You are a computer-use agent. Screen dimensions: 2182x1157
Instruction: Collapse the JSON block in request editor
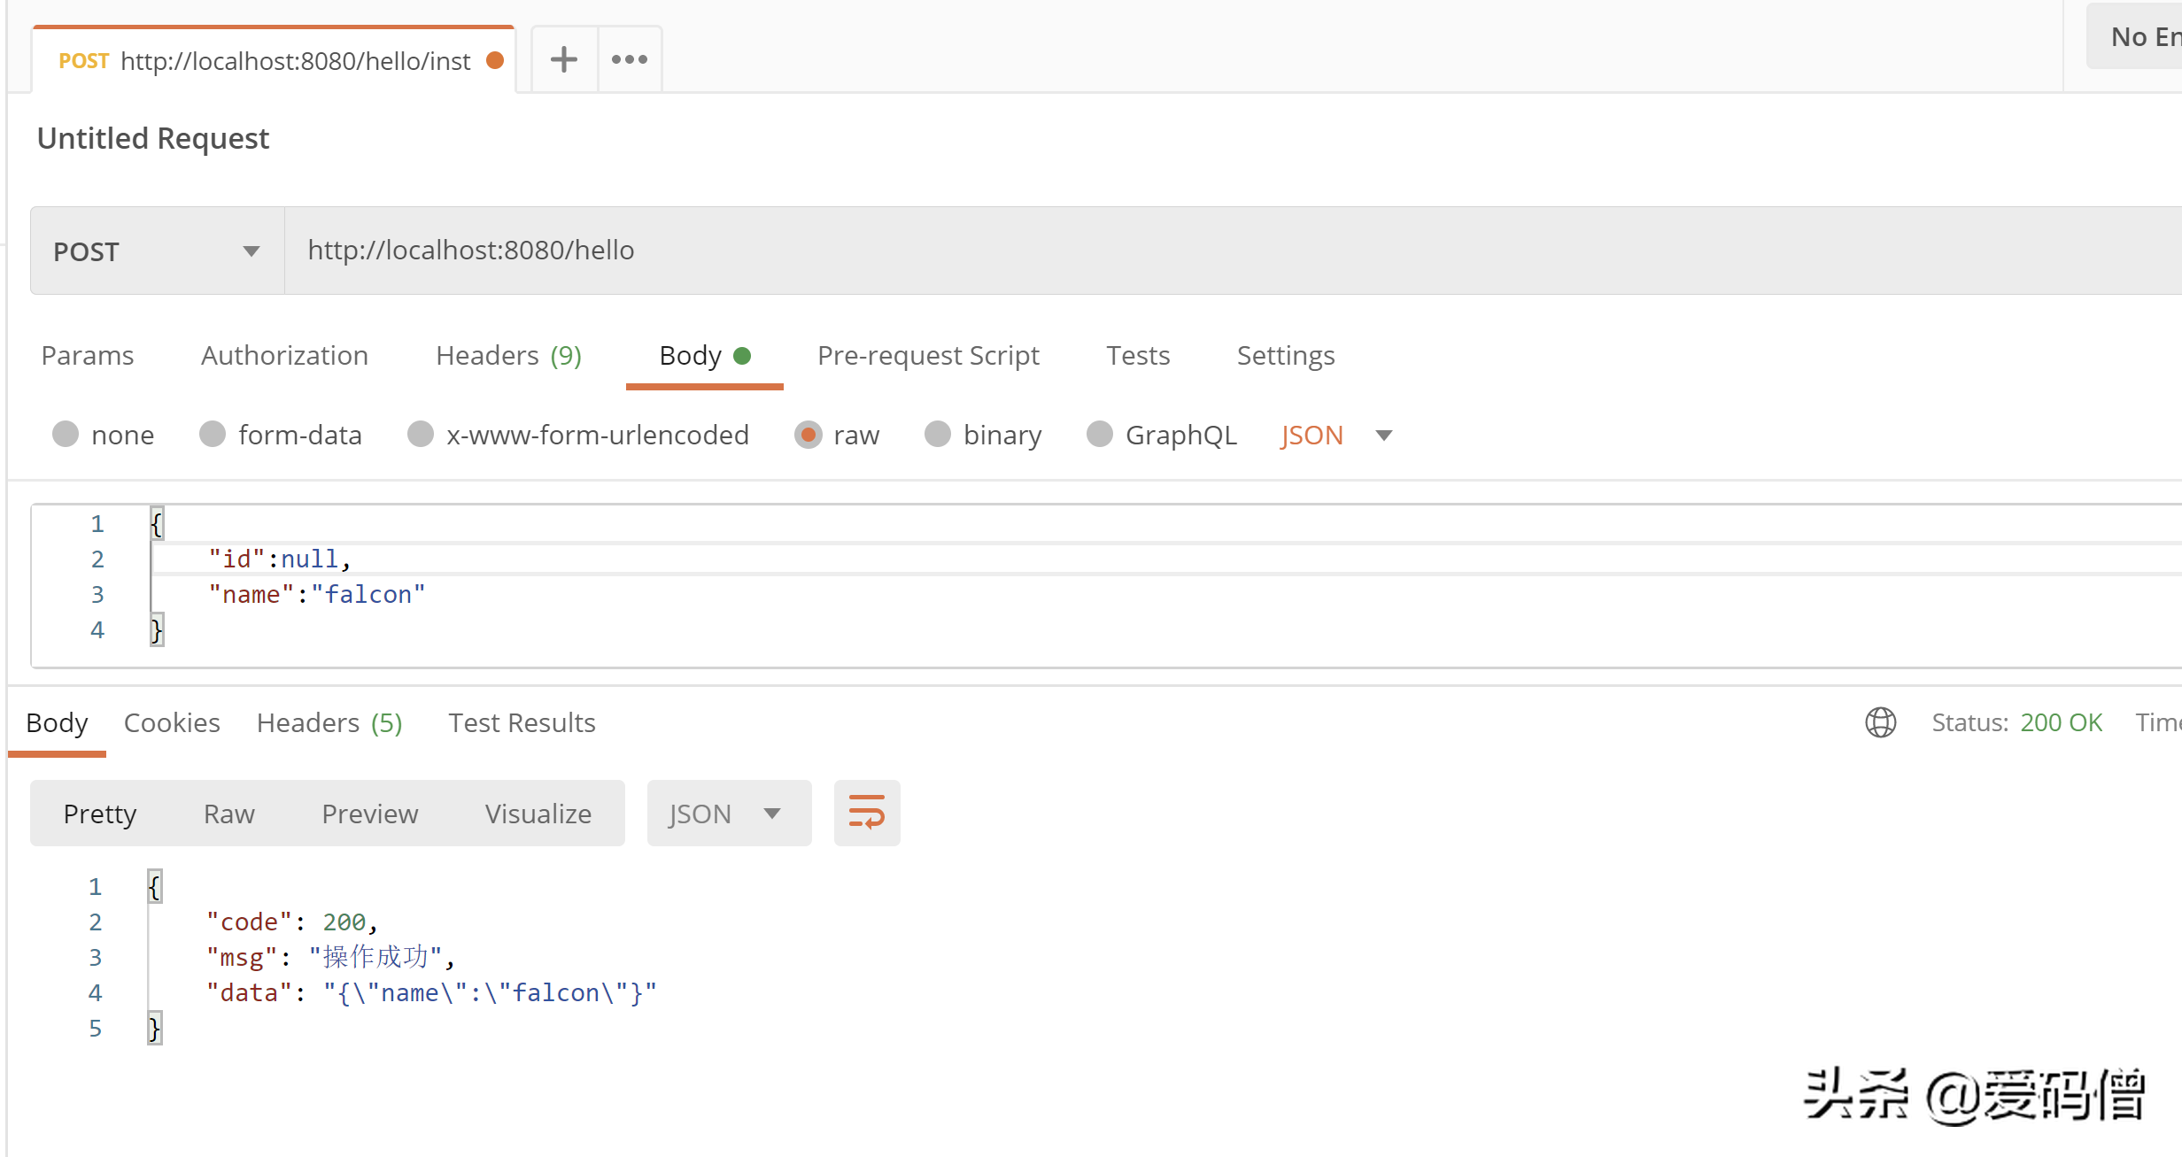point(156,523)
